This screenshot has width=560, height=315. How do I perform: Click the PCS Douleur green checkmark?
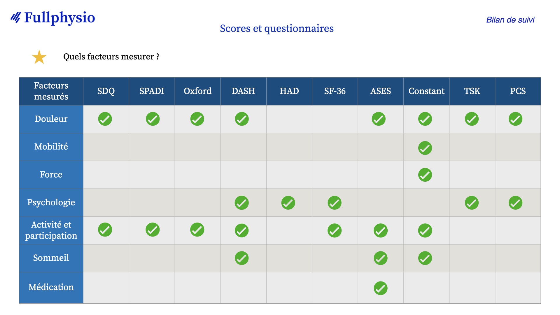[515, 119]
